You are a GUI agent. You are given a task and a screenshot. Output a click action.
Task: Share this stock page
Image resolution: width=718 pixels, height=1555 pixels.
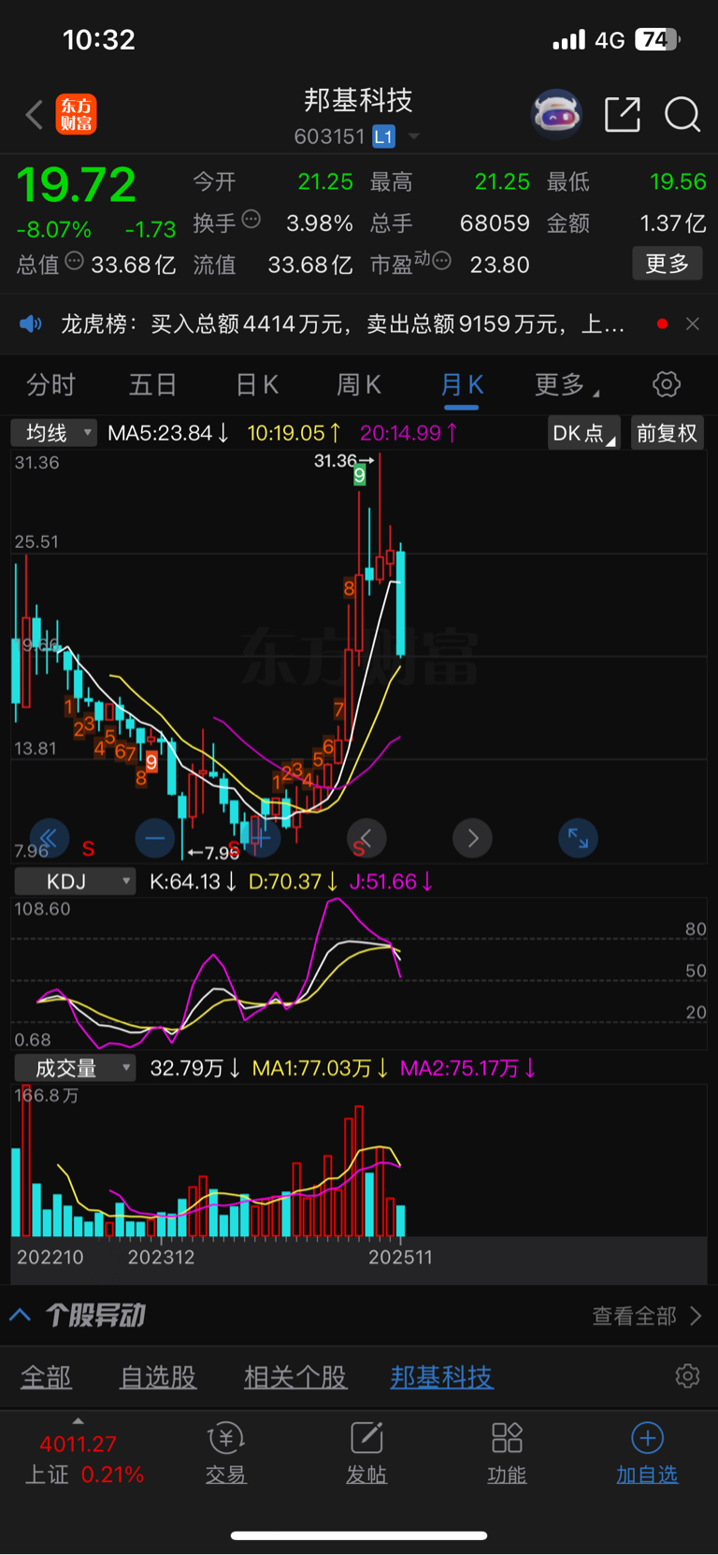pos(623,114)
